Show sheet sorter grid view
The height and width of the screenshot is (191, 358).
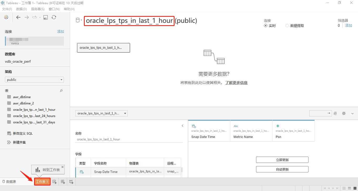point(344,188)
